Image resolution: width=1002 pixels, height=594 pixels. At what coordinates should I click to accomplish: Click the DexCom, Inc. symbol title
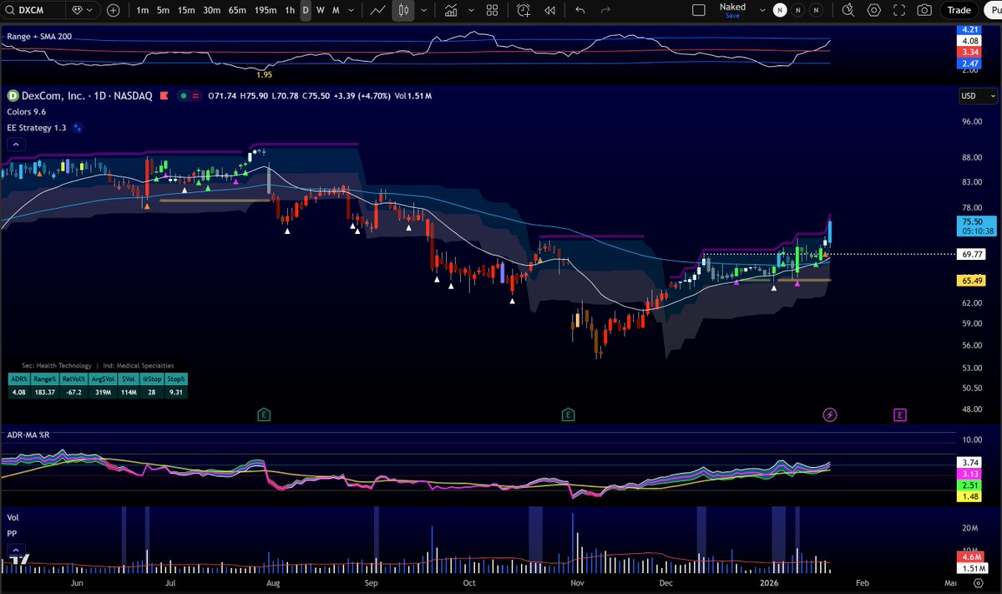pos(55,95)
